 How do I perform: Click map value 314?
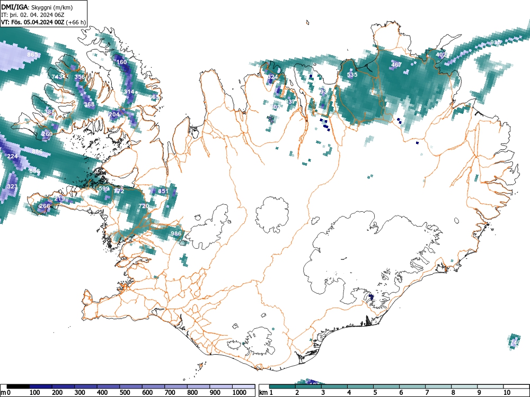[129, 92]
